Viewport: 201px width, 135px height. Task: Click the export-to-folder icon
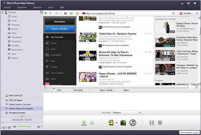[123, 123]
